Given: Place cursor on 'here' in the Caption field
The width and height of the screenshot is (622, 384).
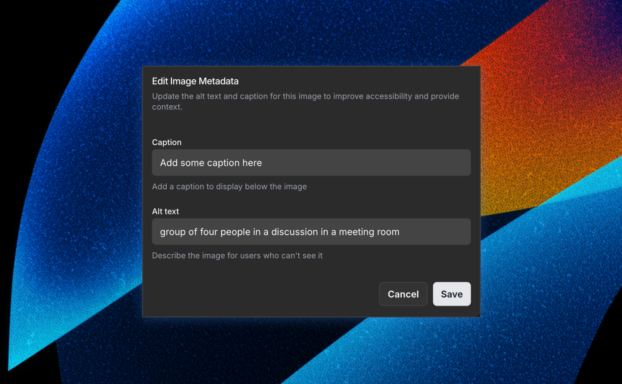Looking at the screenshot, I should tap(252, 163).
